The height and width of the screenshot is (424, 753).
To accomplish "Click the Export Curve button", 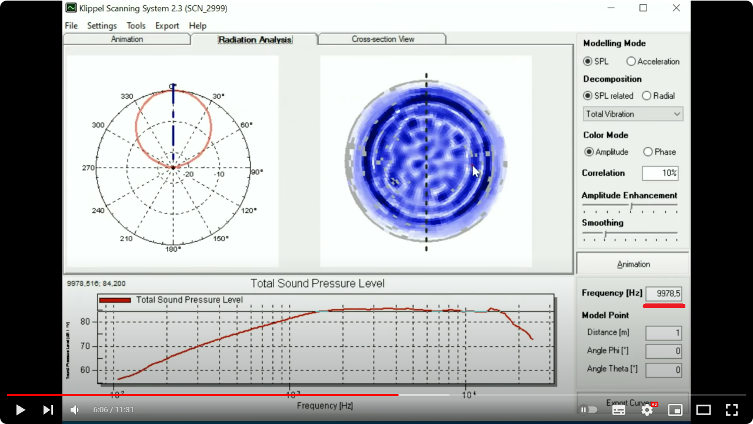I will 633,402.
